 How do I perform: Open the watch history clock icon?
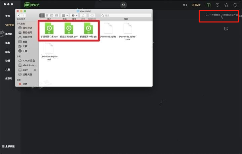point(217,5)
